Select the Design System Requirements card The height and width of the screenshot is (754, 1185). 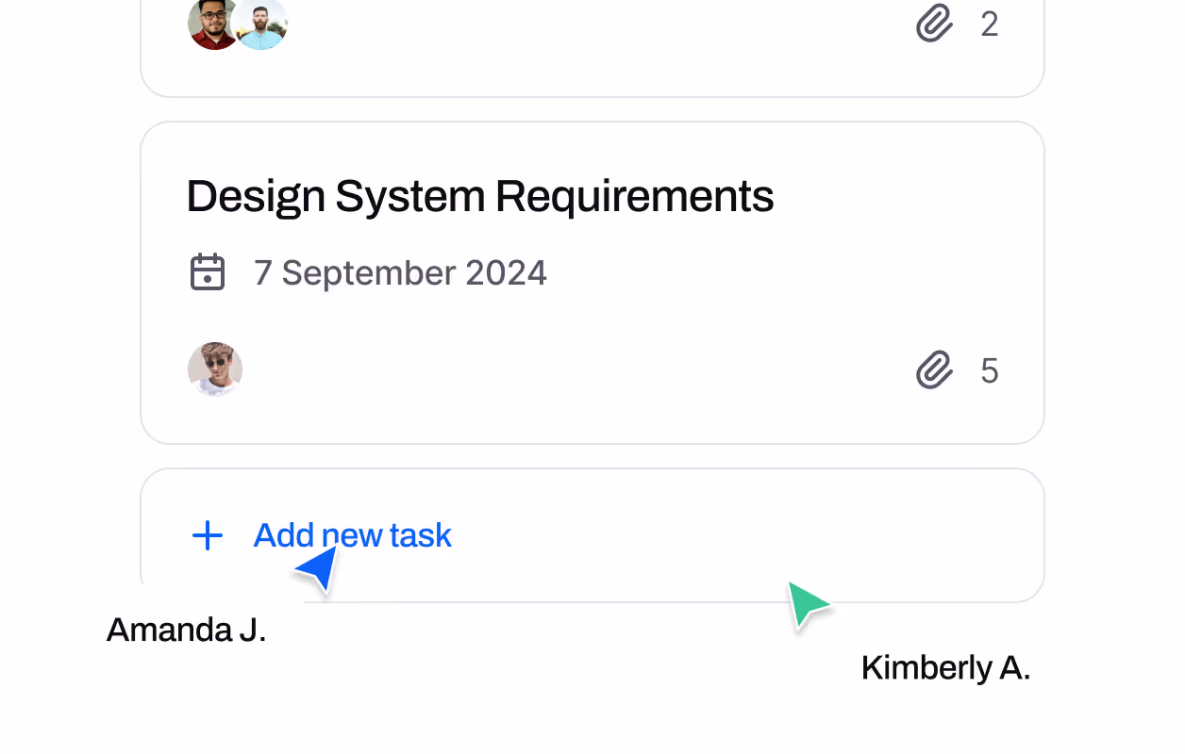[x=592, y=281]
